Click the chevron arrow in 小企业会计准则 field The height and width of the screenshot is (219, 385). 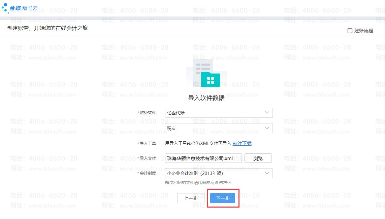(x=267, y=173)
